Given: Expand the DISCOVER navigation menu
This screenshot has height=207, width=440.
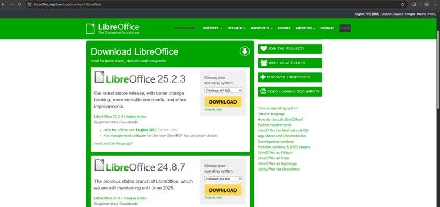Looking at the screenshot, I should pyautogui.click(x=212, y=28).
